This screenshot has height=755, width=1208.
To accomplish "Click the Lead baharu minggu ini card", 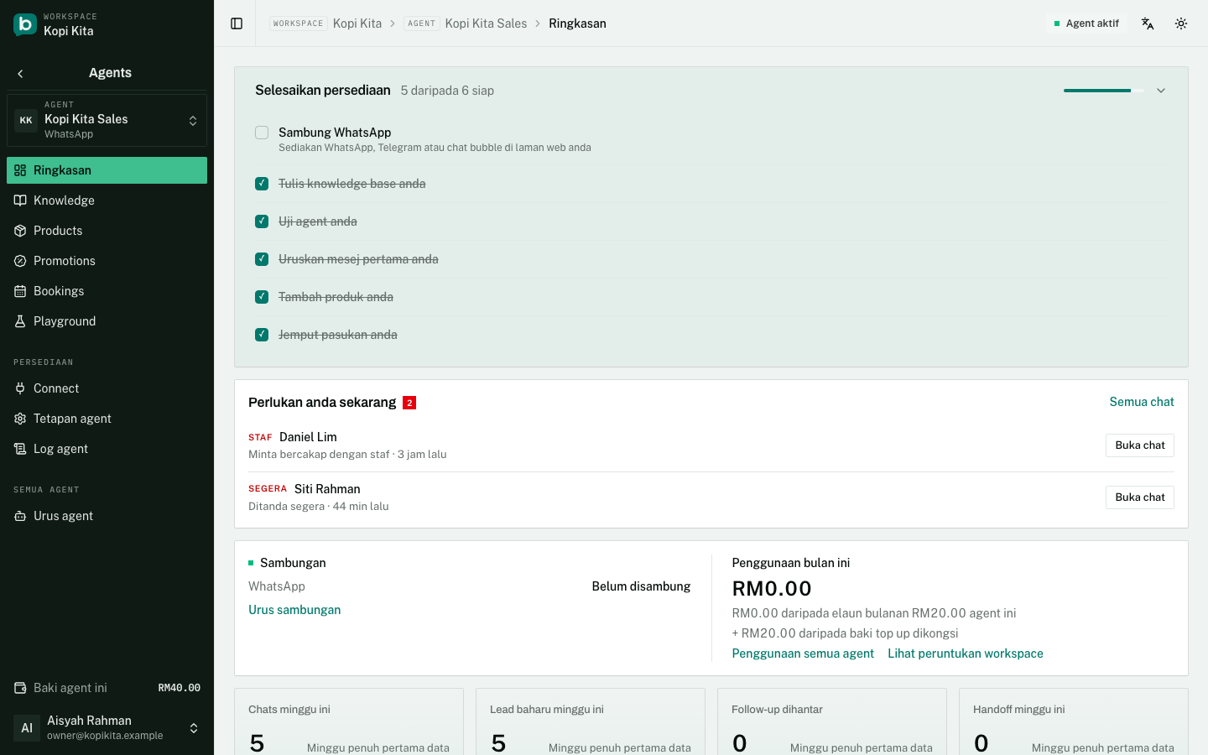I will [x=591, y=721].
